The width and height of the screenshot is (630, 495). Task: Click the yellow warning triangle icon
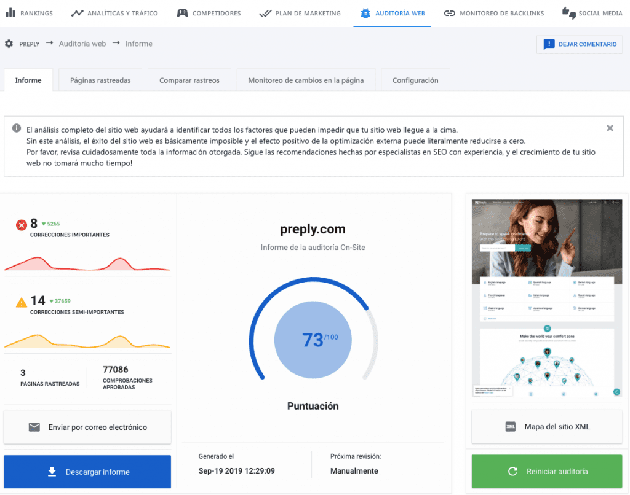(x=22, y=302)
